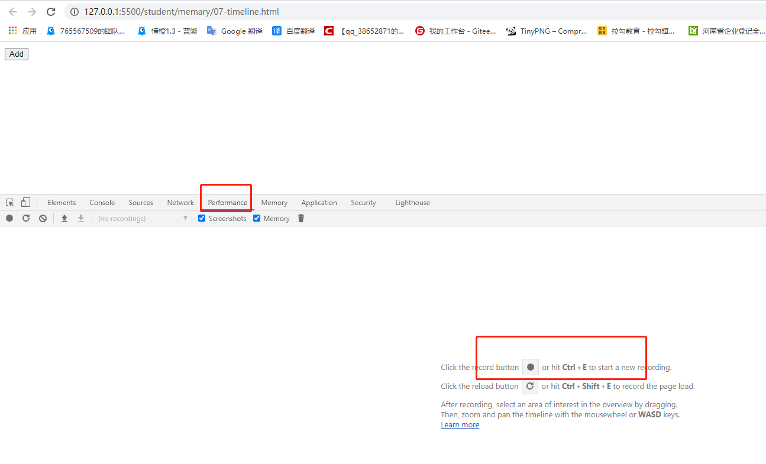Open the Google 翻译 bookmark

(235, 31)
